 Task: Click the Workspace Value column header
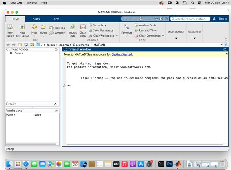[x=37, y=115]
